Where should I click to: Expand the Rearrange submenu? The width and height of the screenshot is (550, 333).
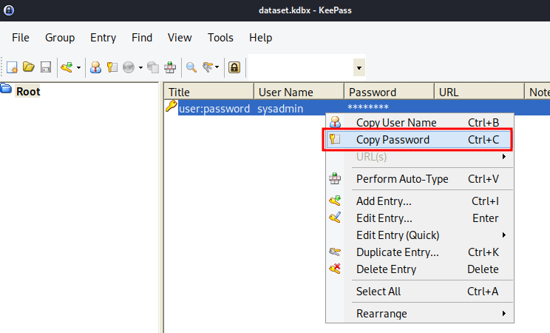(419, 313)
